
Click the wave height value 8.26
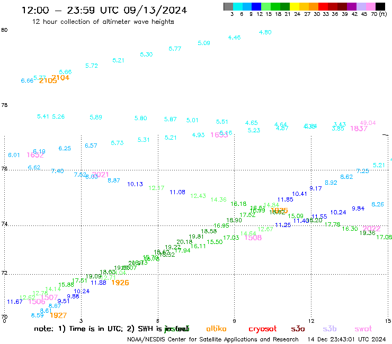tap(378, 204)
